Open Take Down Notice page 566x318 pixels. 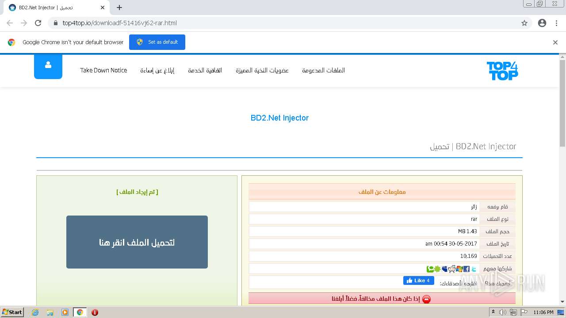tap(103, 70)
